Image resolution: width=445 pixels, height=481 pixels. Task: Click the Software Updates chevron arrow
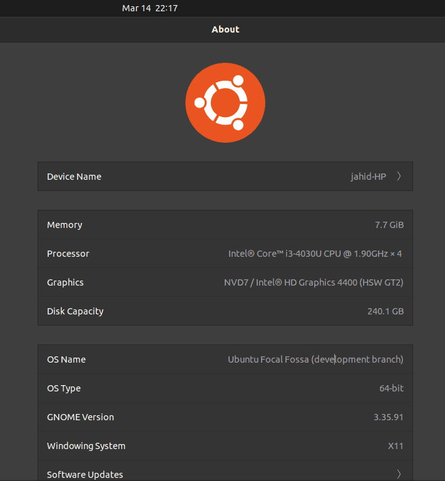click(x=399, y=474)
